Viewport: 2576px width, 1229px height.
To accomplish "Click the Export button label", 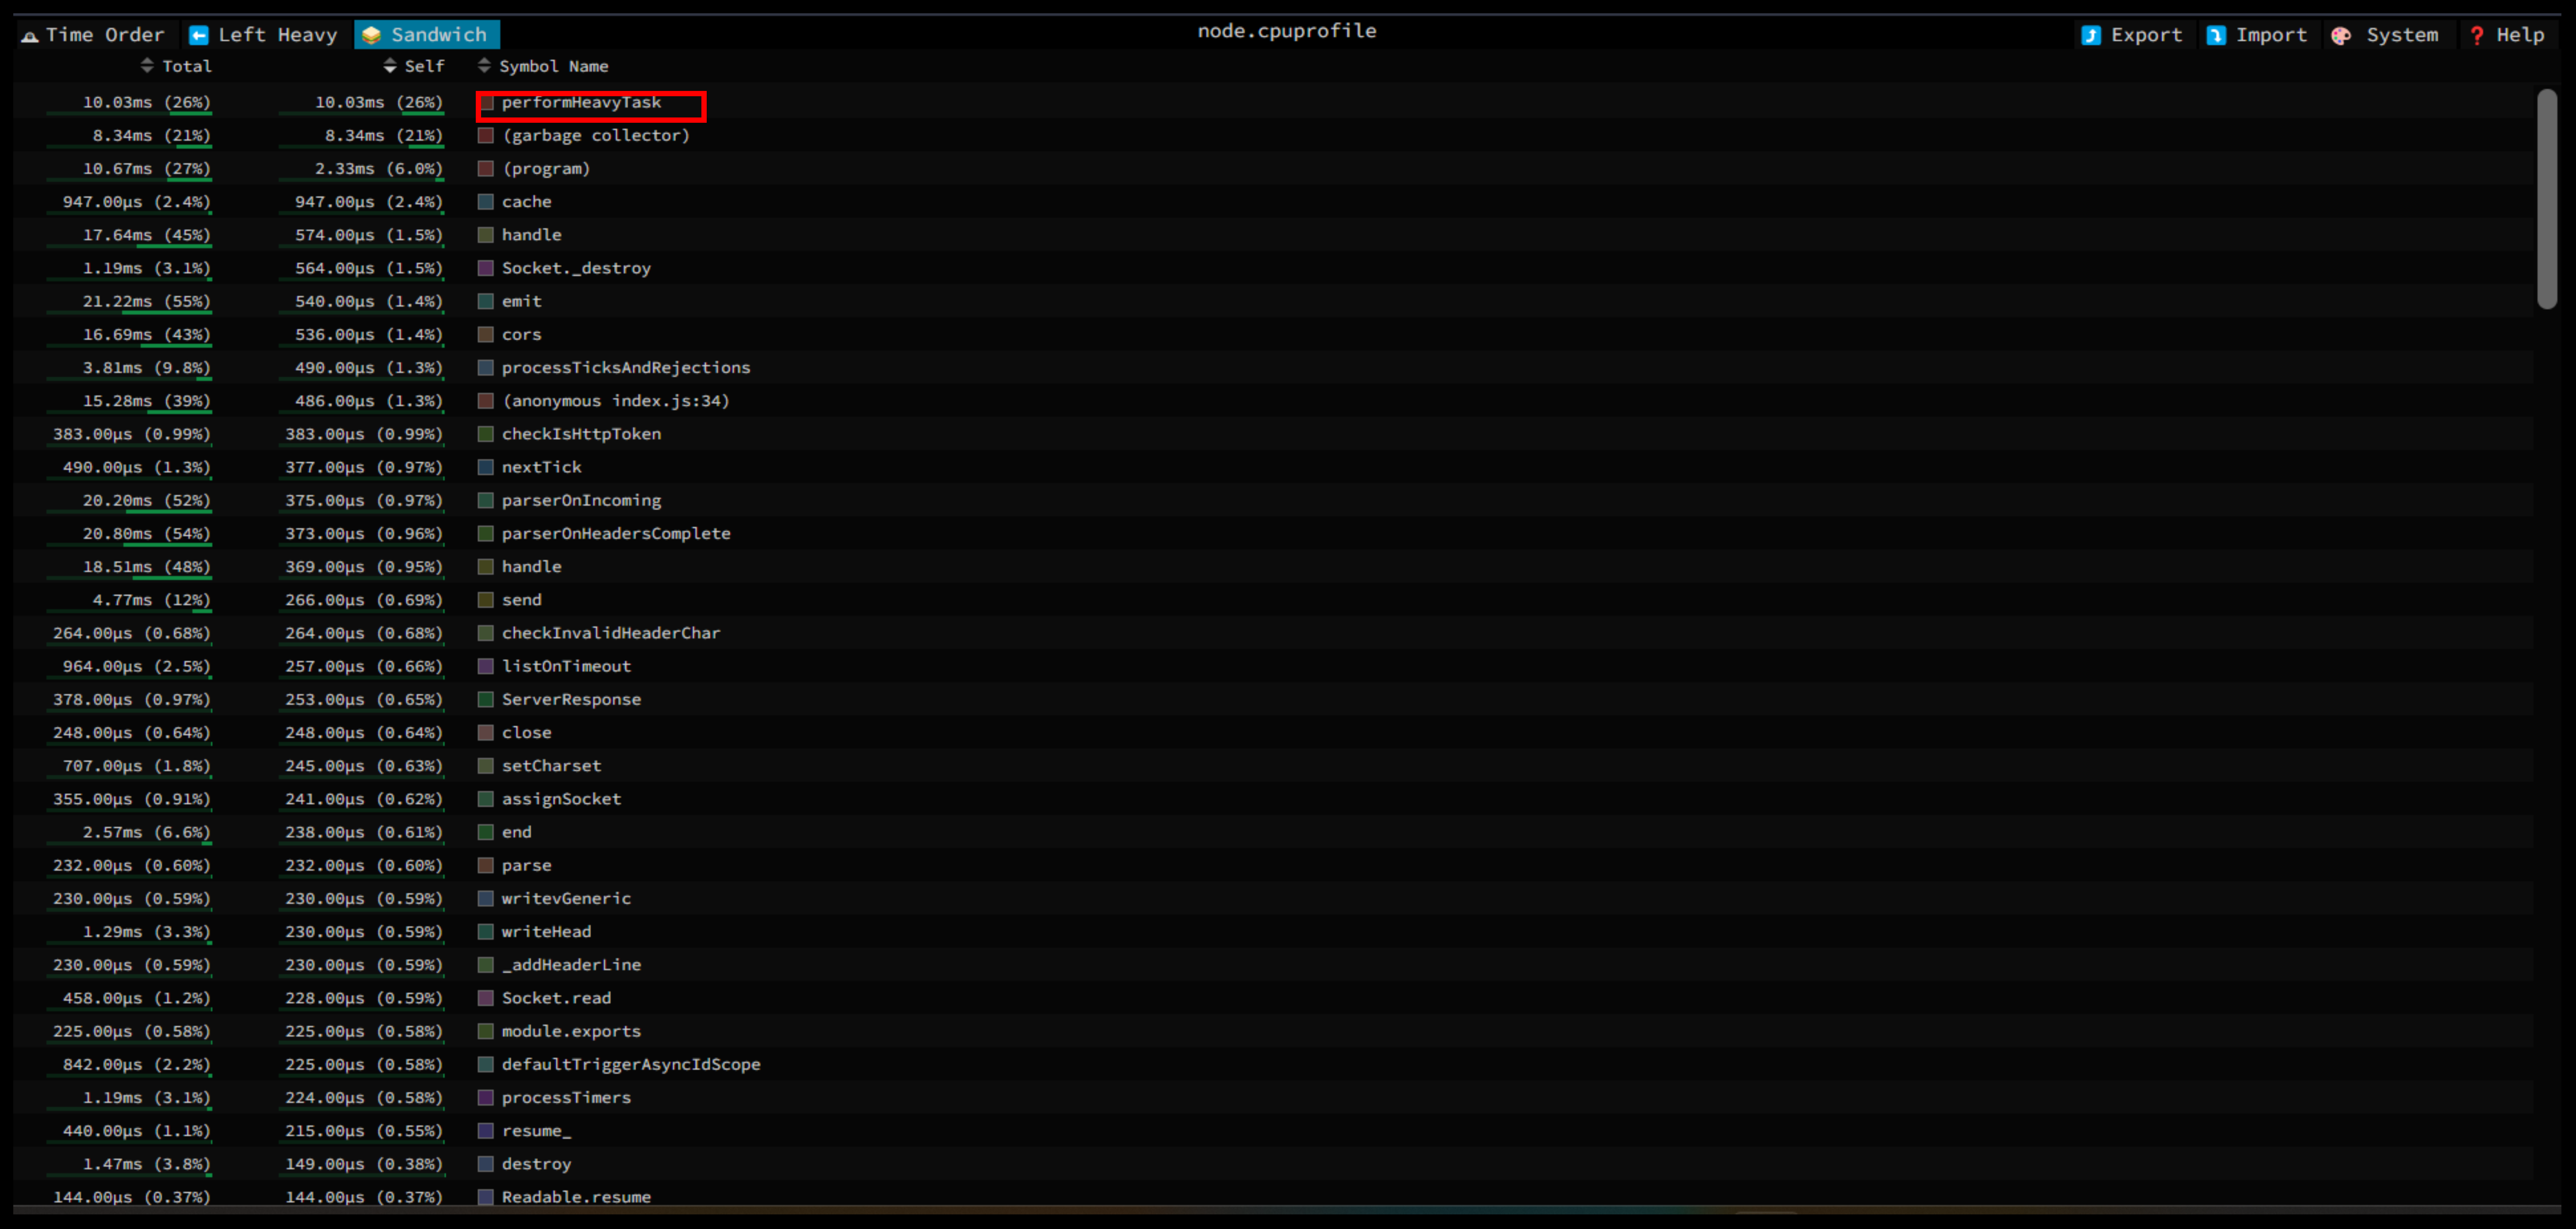I will pyautogui.click(x=2146, y=35).
